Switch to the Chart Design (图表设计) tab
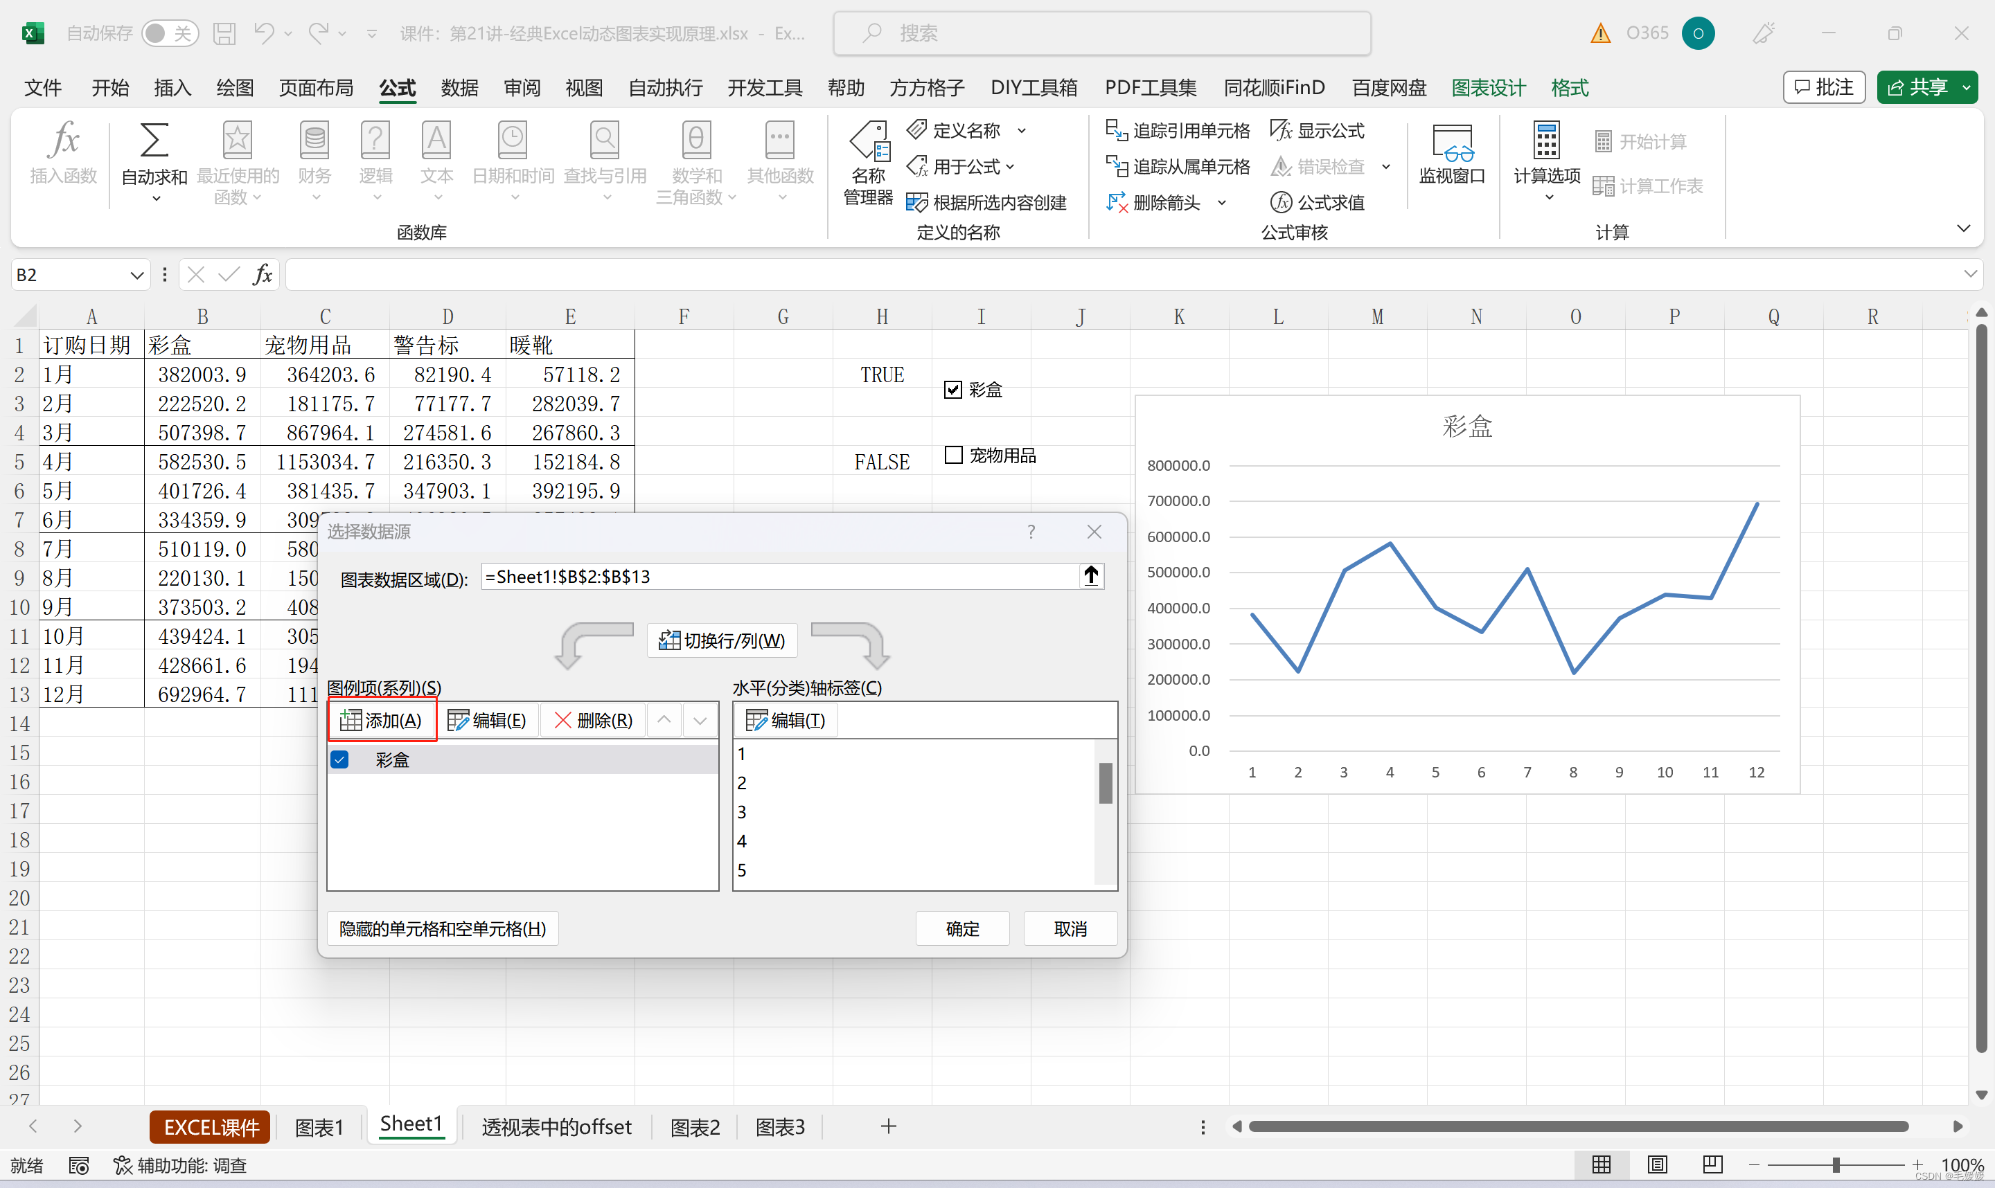The image size is (1995, 1188). [x=1488, y=87]
